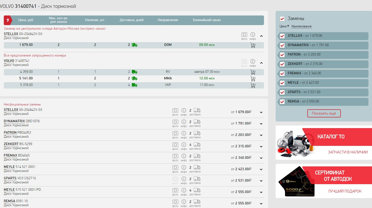The height and width of the screenshot is (208, 372).
Task: View info for FREMAX BD4045
Action: (x=184, y=156)
